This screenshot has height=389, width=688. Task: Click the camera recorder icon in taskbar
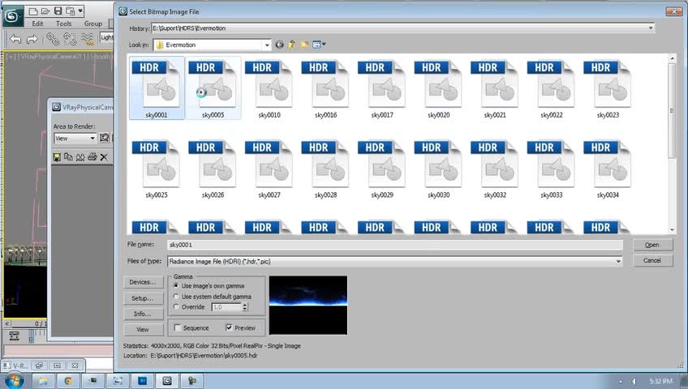tap(192, 381)
